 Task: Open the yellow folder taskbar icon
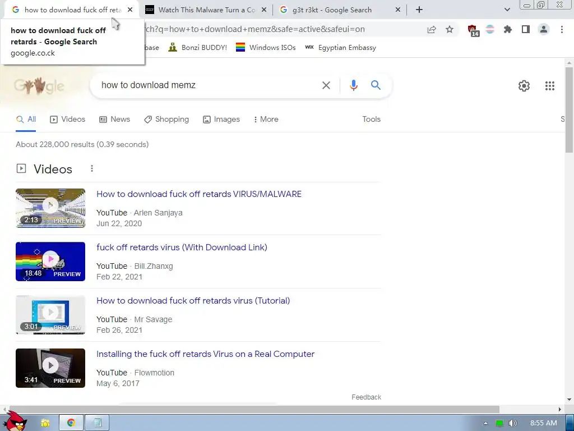click(45, 423)
